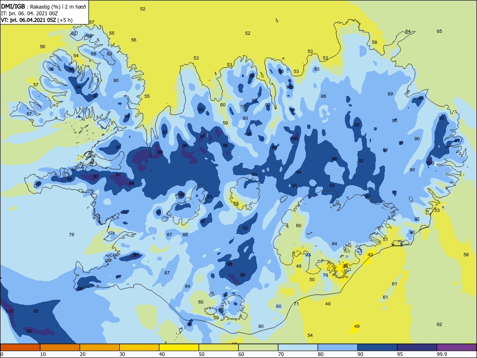The image size is (477, 358).
Task: Select the purple above-99.9 legend band
Action: 456,347
